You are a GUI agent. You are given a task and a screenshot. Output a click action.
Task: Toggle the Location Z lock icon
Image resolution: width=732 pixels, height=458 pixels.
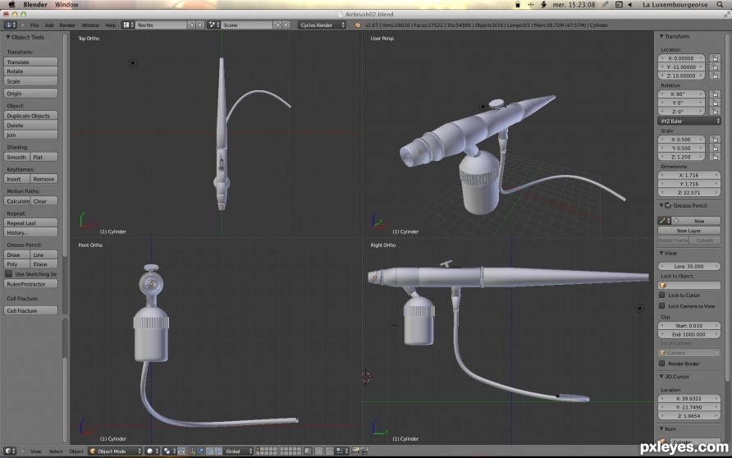[x=714, y=76]
